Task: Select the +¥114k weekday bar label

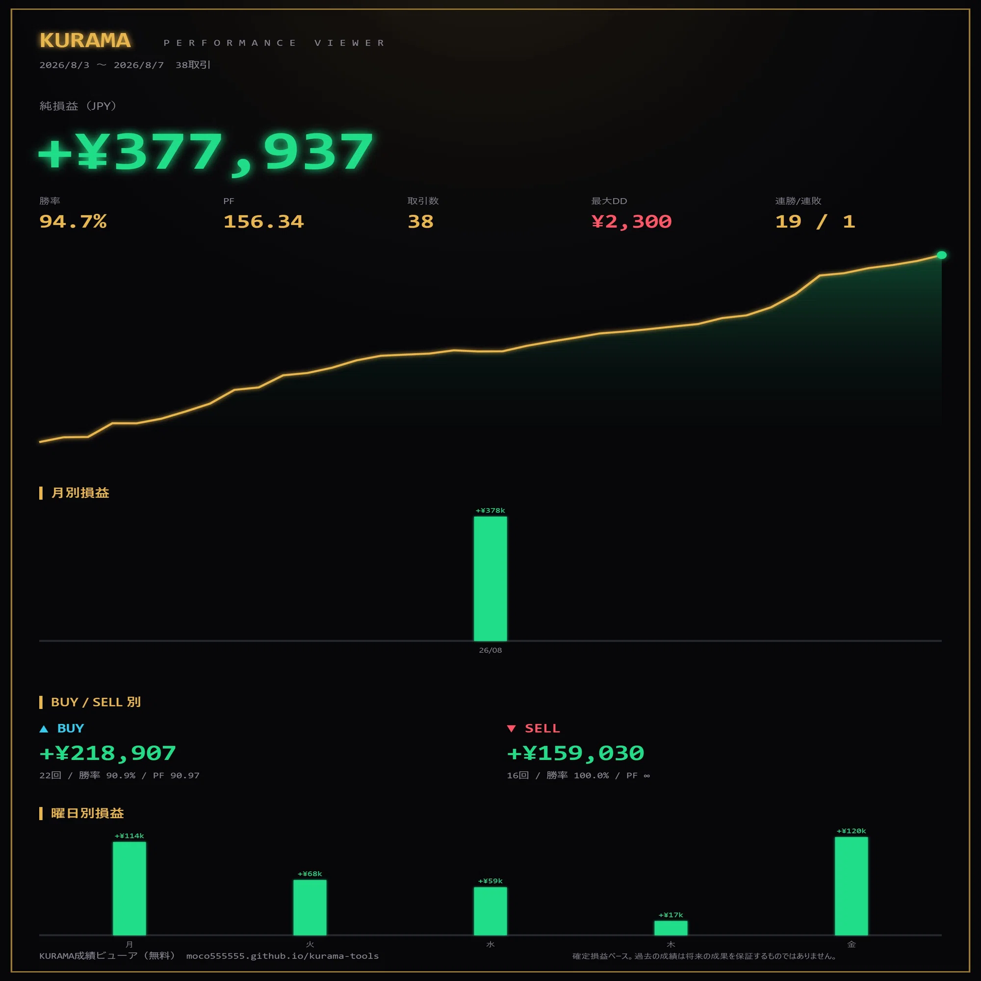Action: coord(129,836)
